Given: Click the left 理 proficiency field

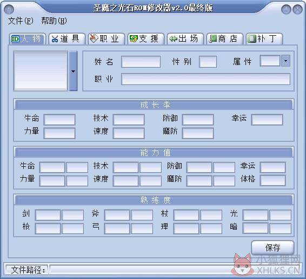Looking at the screenshot, I should (187, 229).
